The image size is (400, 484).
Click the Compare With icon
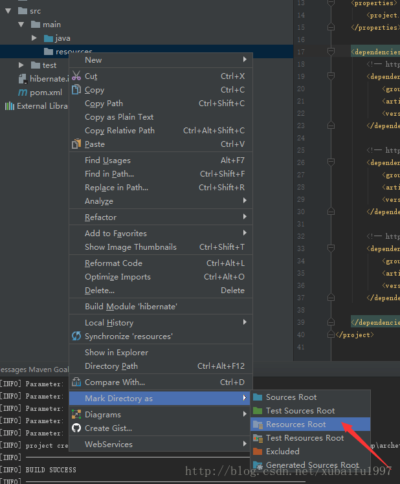click(76, 382)
